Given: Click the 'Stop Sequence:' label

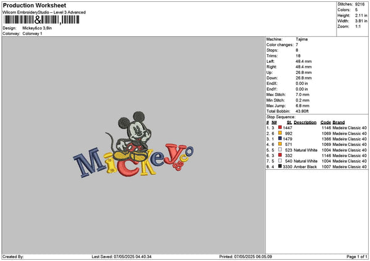Looking at the screenshot, I should pos(281,117).
